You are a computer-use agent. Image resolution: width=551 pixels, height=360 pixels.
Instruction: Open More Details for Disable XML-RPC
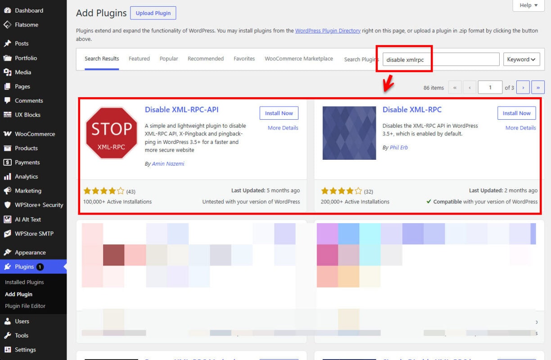click(520, 128)
